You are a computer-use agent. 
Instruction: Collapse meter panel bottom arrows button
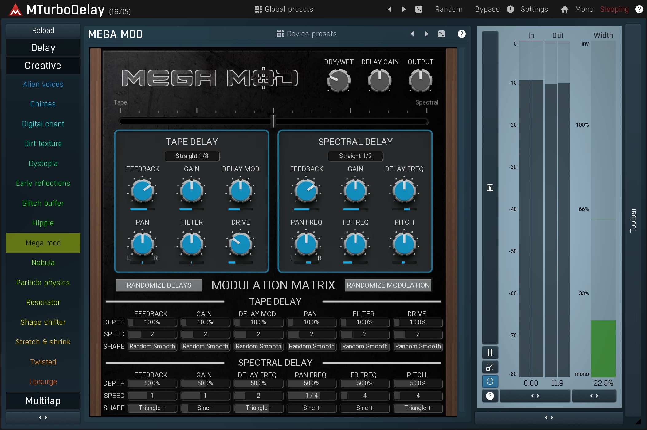(549, 418)
